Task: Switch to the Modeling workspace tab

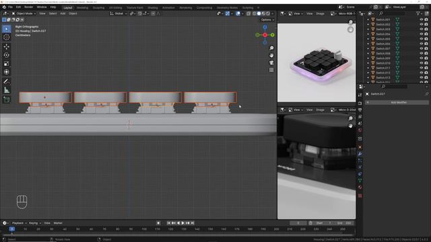Action: (x=82, y=7)
